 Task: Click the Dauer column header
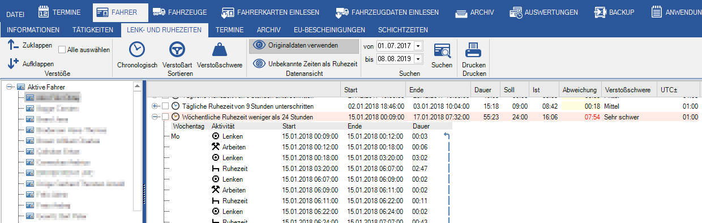point(485,90)
